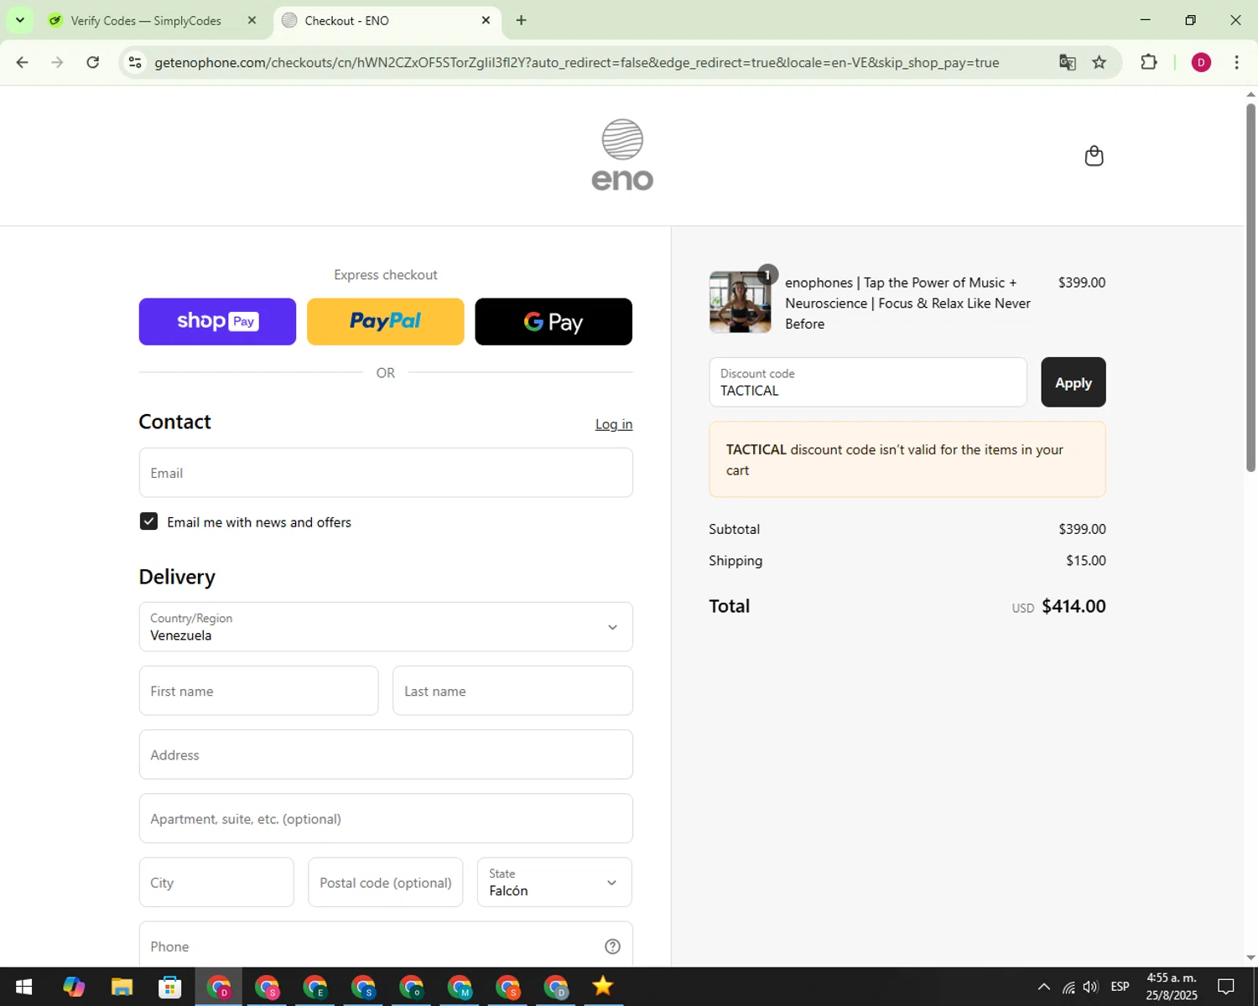Select the Checkout - ENO tab
The height and width of the screenshot is (1006, 1258).
coord(386,20)
